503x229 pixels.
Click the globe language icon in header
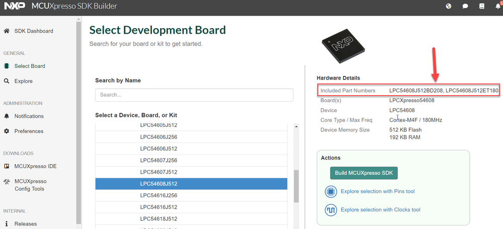click(449, 6)
